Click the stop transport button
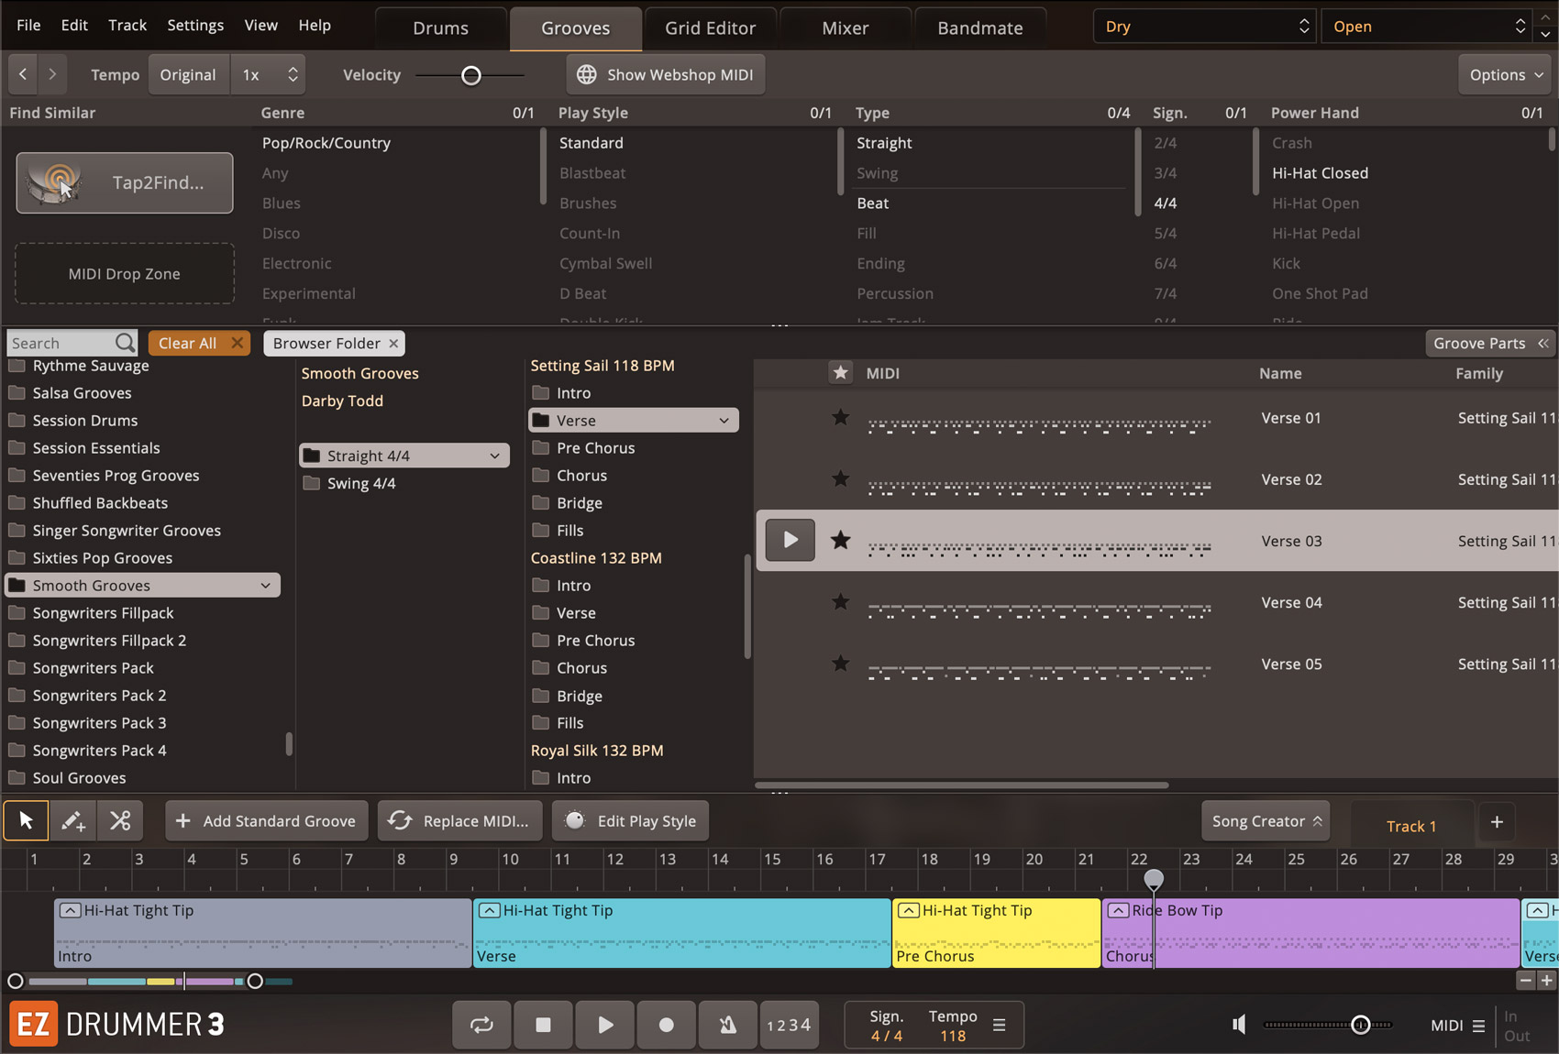1559x1054 pixels. click(x=543, y=1025)
